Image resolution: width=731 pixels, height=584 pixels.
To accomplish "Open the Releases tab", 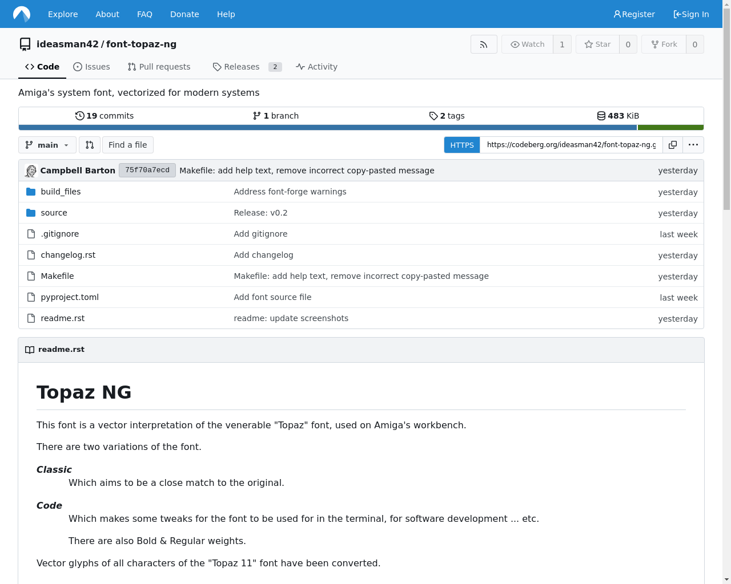I will 247,67.
